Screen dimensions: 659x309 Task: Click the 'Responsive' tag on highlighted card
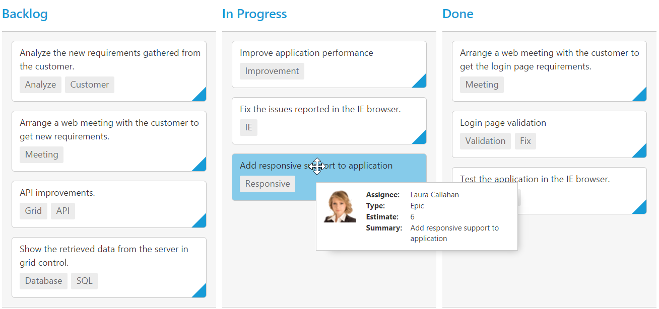tap(268, 184)
